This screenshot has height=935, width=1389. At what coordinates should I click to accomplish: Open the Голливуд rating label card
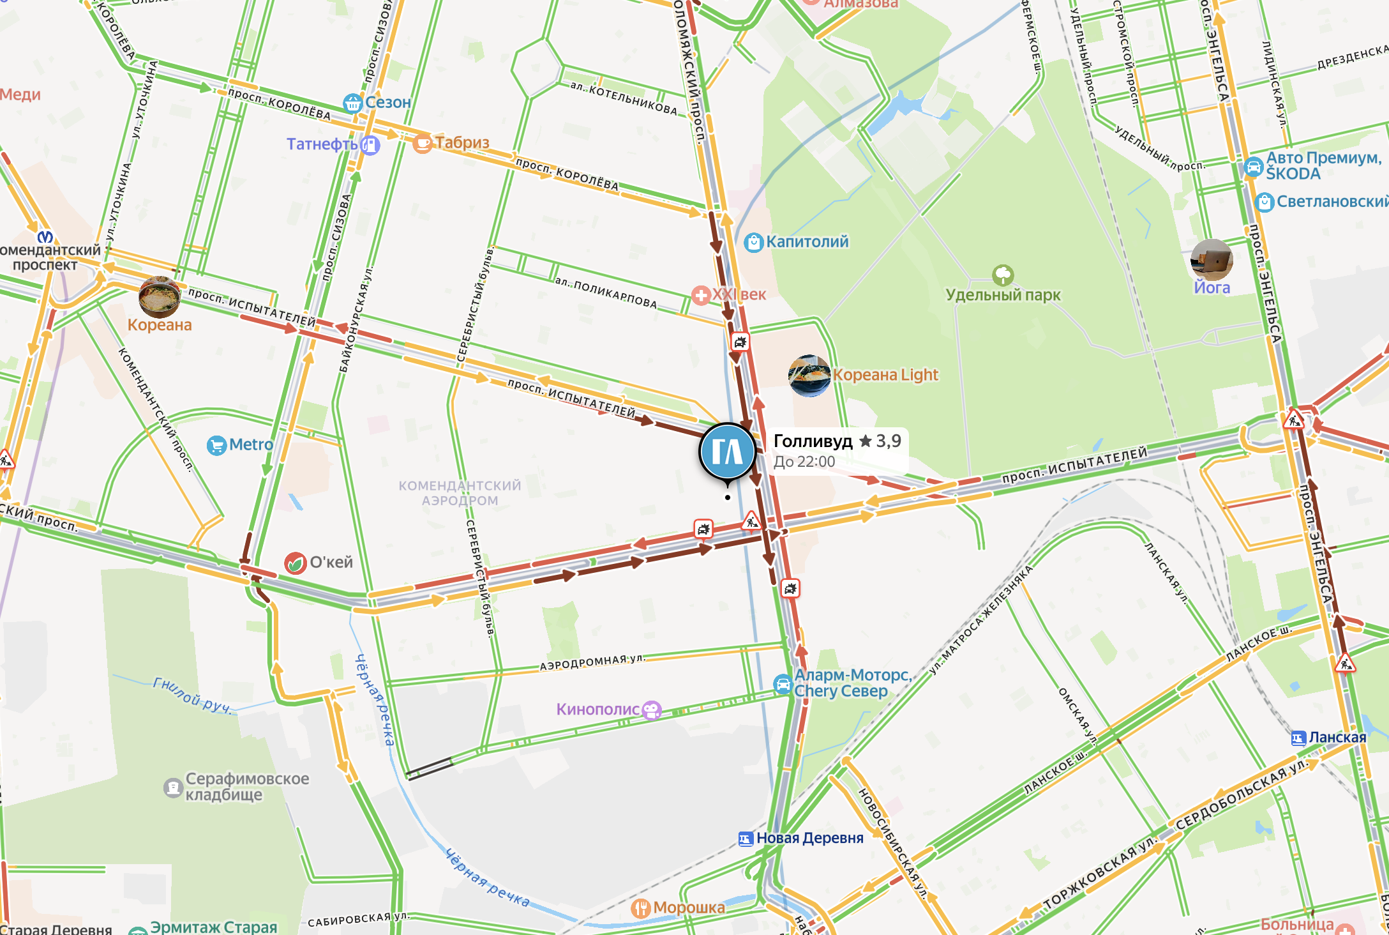click(837, 451)
